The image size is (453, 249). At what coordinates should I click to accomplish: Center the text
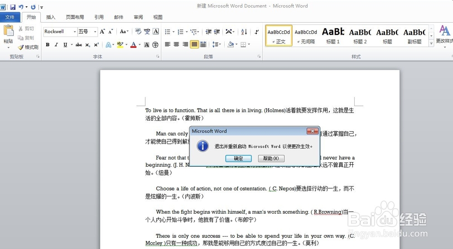pyautogui.click(x=176, y=44)
